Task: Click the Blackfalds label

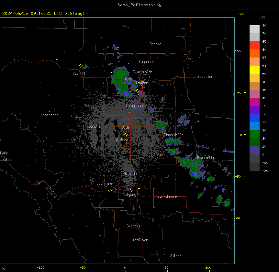Action: coord(143,72)
